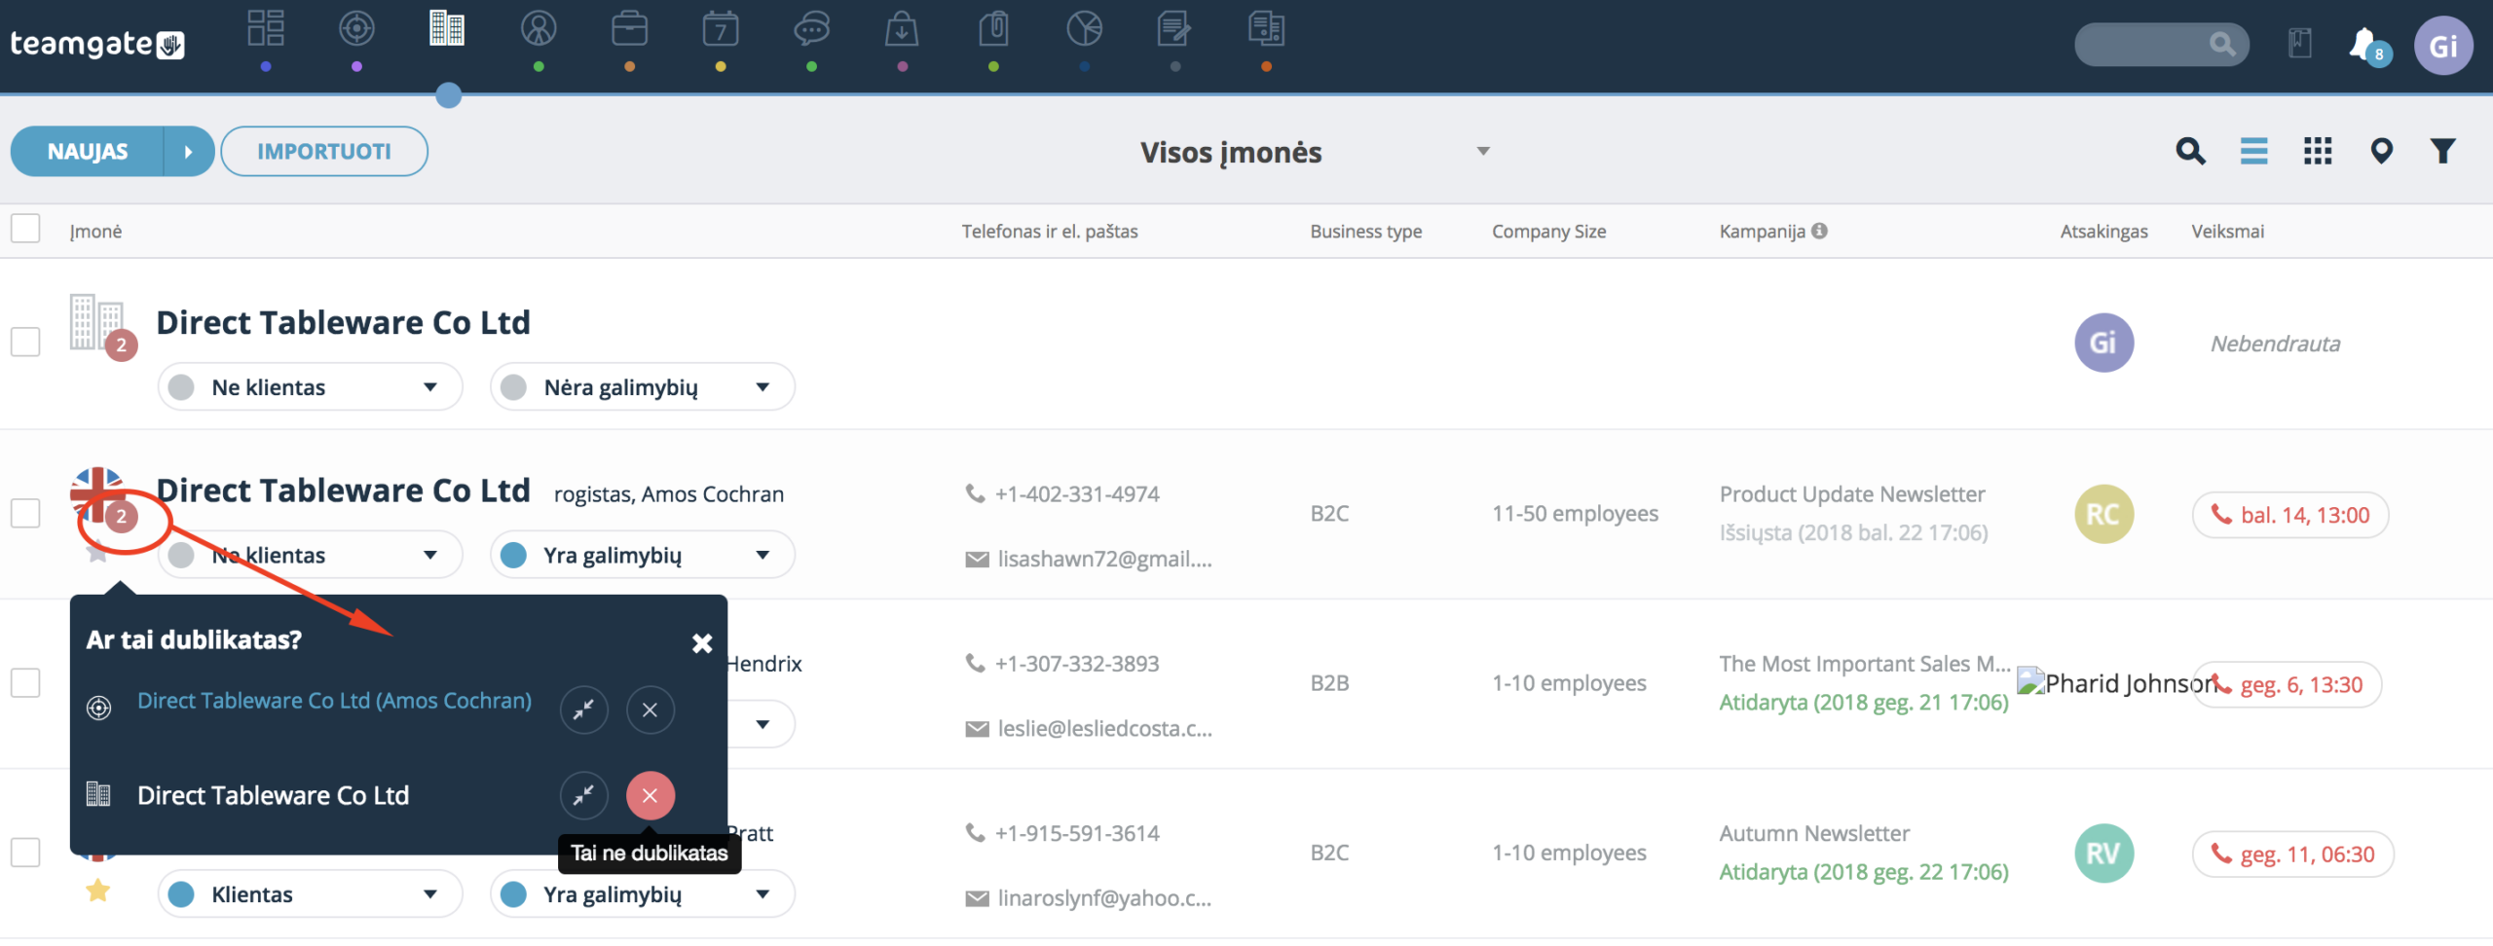This screenshot has width=2493, height=946.
Task: Click the top search input field
Action: pos(2161,45)
